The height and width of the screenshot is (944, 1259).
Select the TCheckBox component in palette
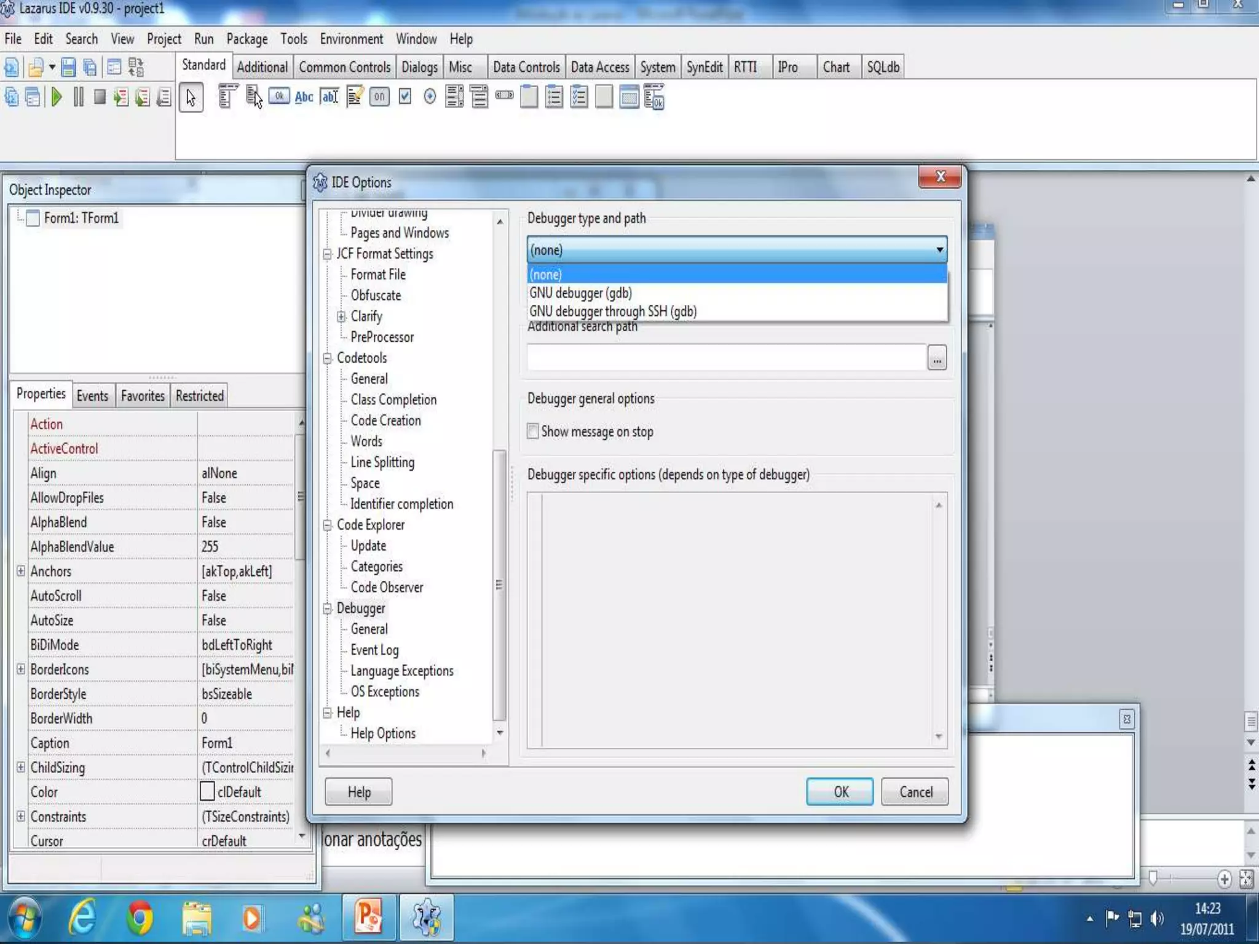point(405,96)
